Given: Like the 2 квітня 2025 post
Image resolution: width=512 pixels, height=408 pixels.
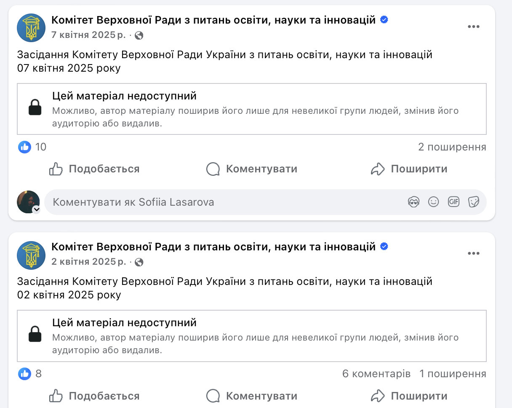Looking at the screenshot, I should click(94, 396).
